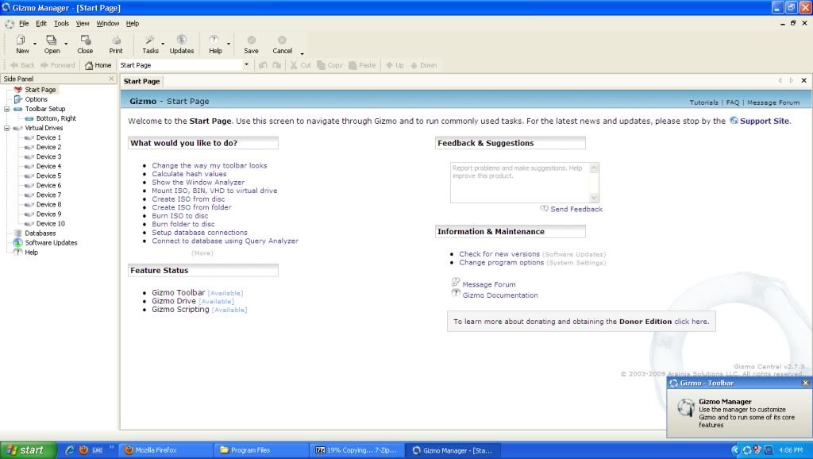Screen dimensions: 813x459
Task: Collapse the Virtual Drives tree node
Action: pyautogui.click(x=6, y=128)
